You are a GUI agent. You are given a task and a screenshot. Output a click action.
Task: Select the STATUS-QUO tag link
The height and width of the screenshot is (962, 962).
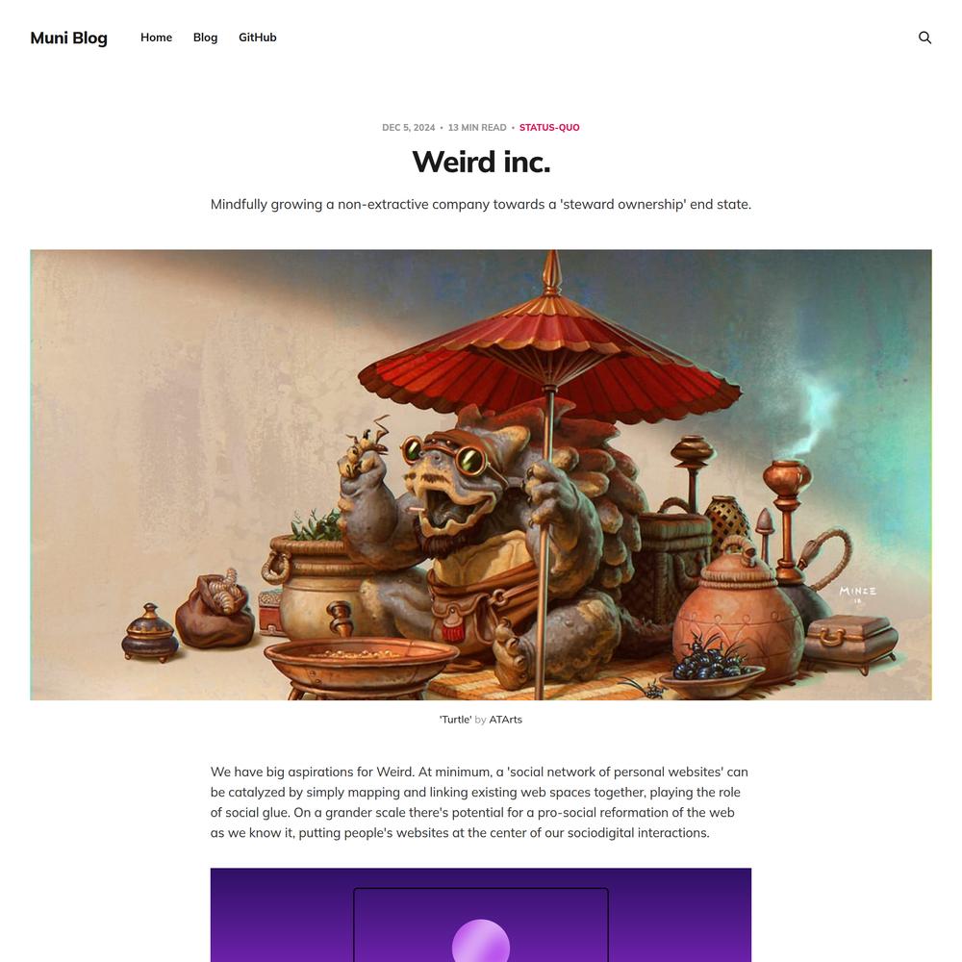tap(549, 128)
